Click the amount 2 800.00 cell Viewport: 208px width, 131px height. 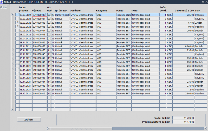[183, 94]
